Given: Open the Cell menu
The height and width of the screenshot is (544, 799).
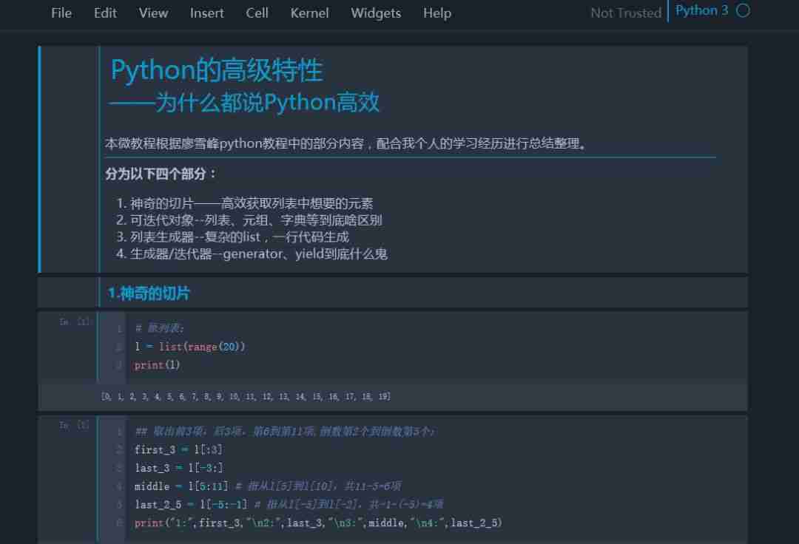Looking at the screenshot, I should click(x=257, y=13).
